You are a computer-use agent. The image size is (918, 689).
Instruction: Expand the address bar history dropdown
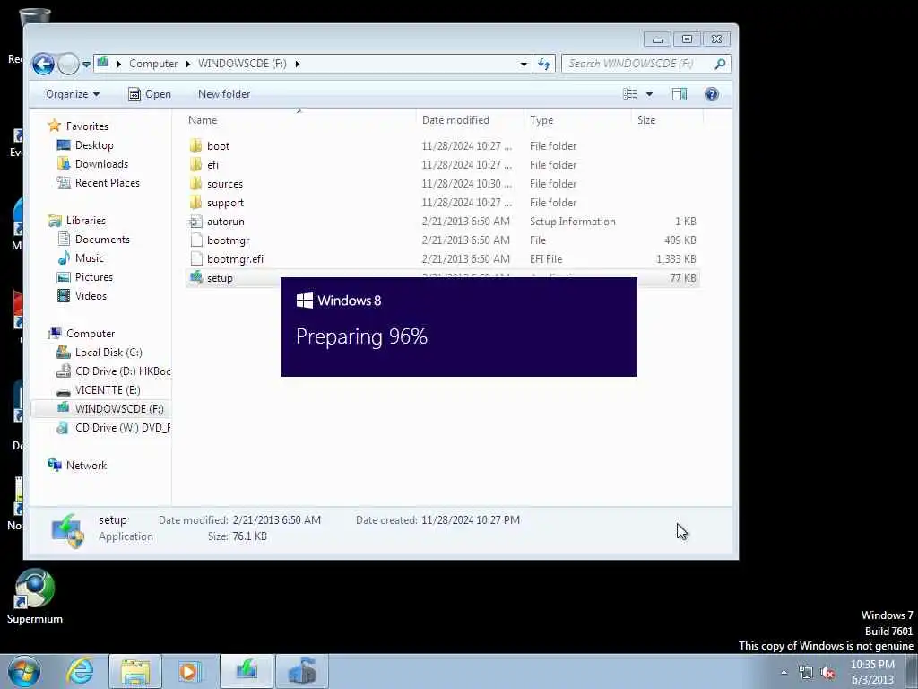pos(524,64)
